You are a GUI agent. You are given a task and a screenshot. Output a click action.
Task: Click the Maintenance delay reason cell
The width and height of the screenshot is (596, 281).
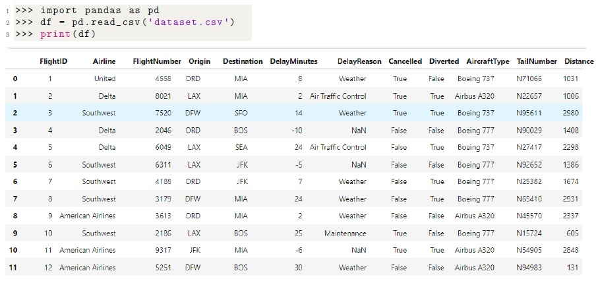click(345, 233)
